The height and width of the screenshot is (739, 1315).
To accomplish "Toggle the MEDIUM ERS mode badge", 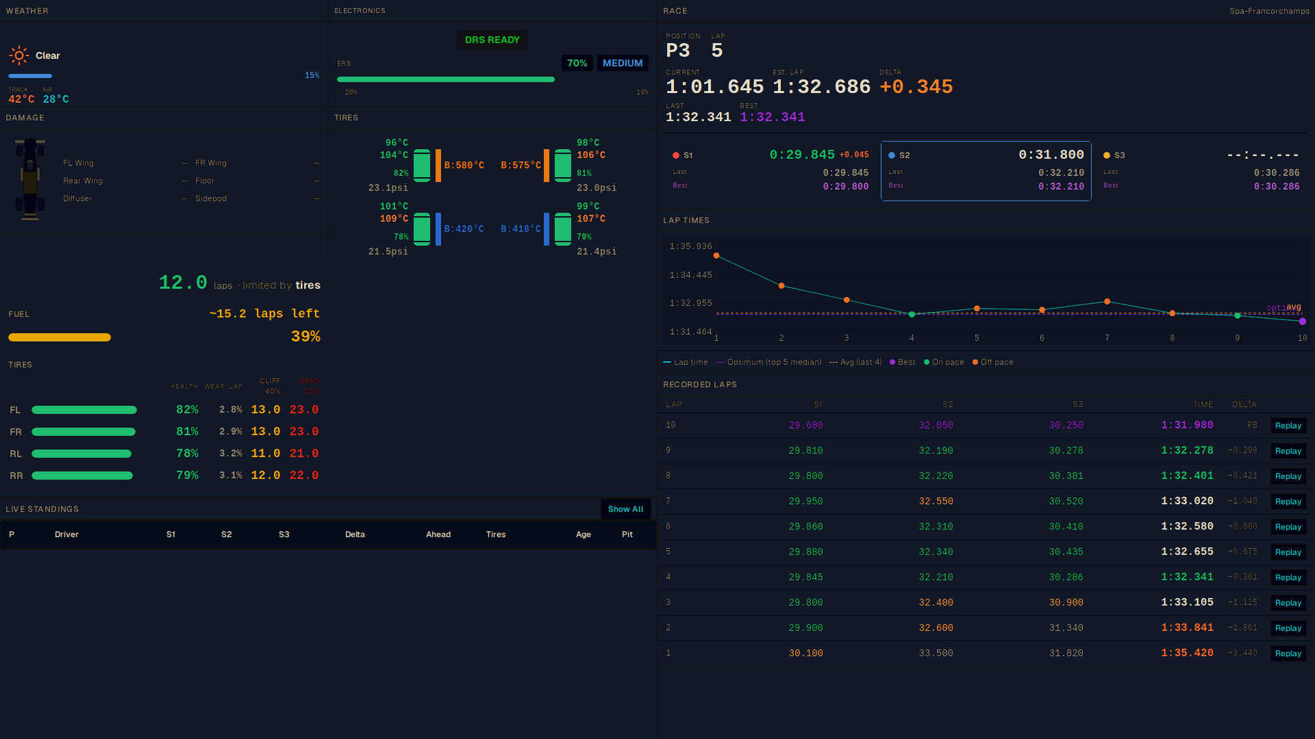I will click(623, 63).
